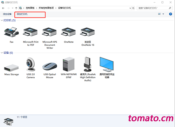Select the OneNote printer icon
Screen dimensions: 175x127
click(69, 32)
